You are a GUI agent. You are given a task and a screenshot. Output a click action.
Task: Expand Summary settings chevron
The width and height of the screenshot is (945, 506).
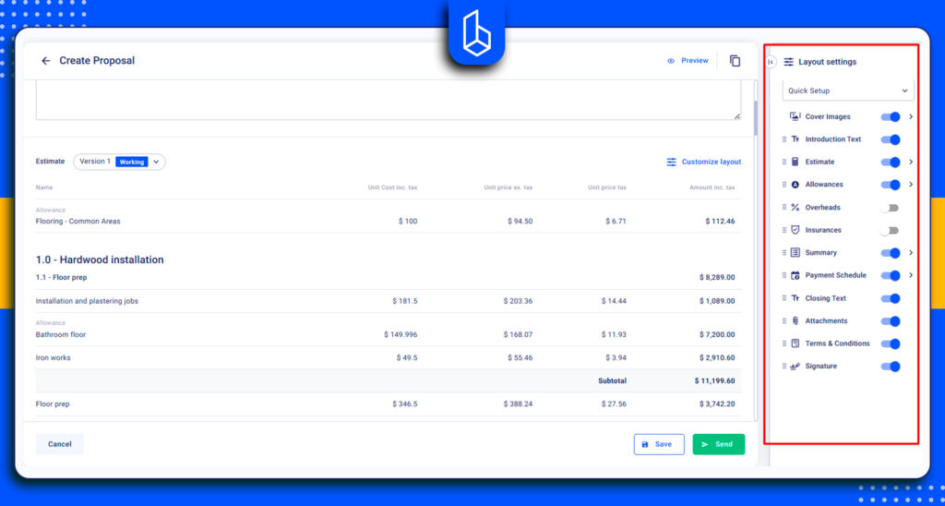coord(911,253)
